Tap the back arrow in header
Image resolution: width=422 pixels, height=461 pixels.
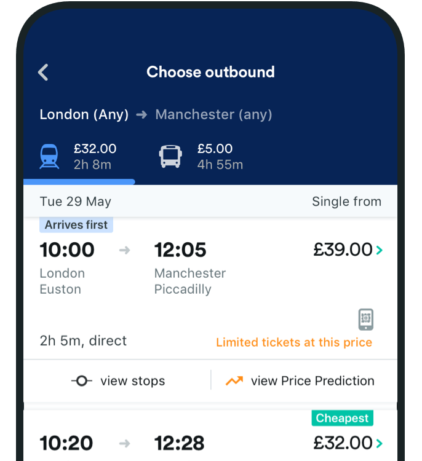point(43,72)
